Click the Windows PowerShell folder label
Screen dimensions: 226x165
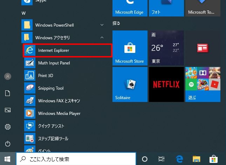[55, 25]
